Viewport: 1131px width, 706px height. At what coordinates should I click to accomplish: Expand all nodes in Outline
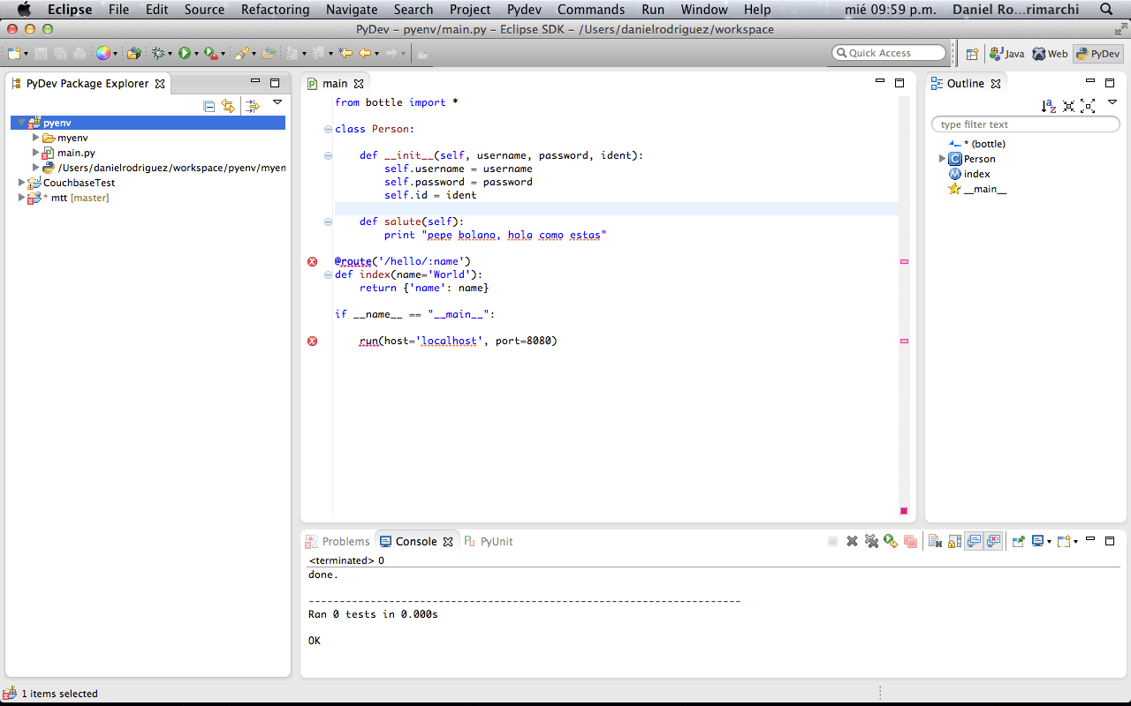[1088, 106]
